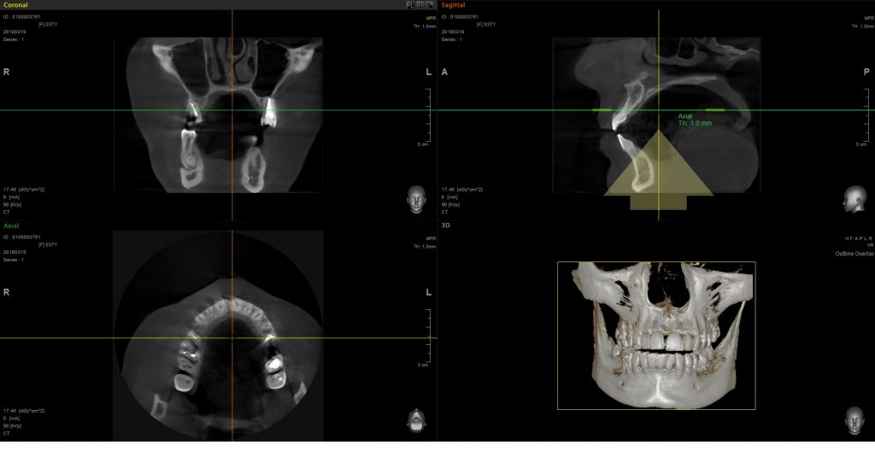Click 'TH :1.0mm' thickness in Coronal view

(425, 26)
